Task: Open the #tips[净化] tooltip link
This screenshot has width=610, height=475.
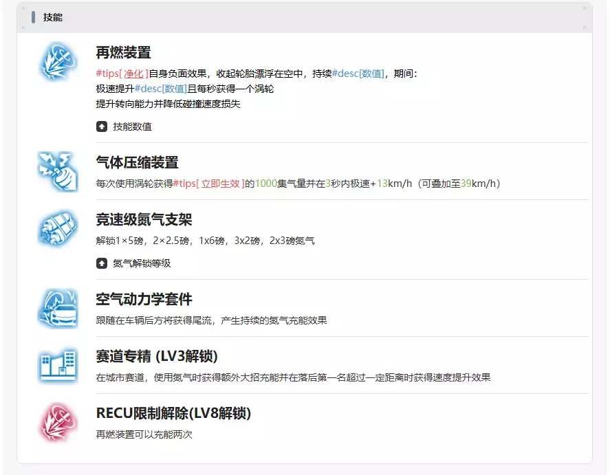Action: 122,74
